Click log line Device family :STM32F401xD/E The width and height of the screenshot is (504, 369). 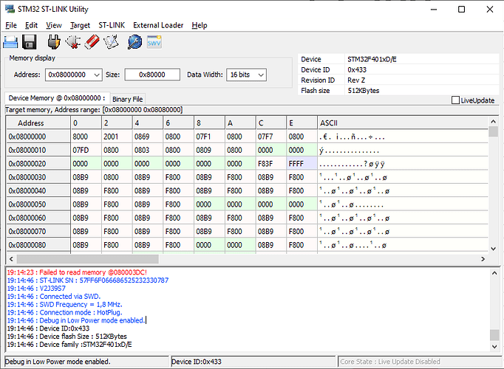pyautogui.click(x=69, y=345)
